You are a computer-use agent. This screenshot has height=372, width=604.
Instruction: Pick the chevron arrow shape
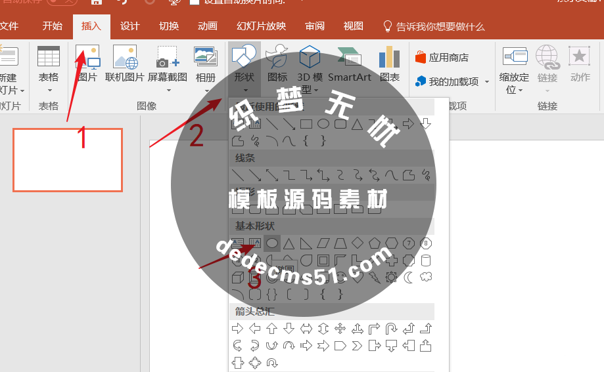(358, 346)
